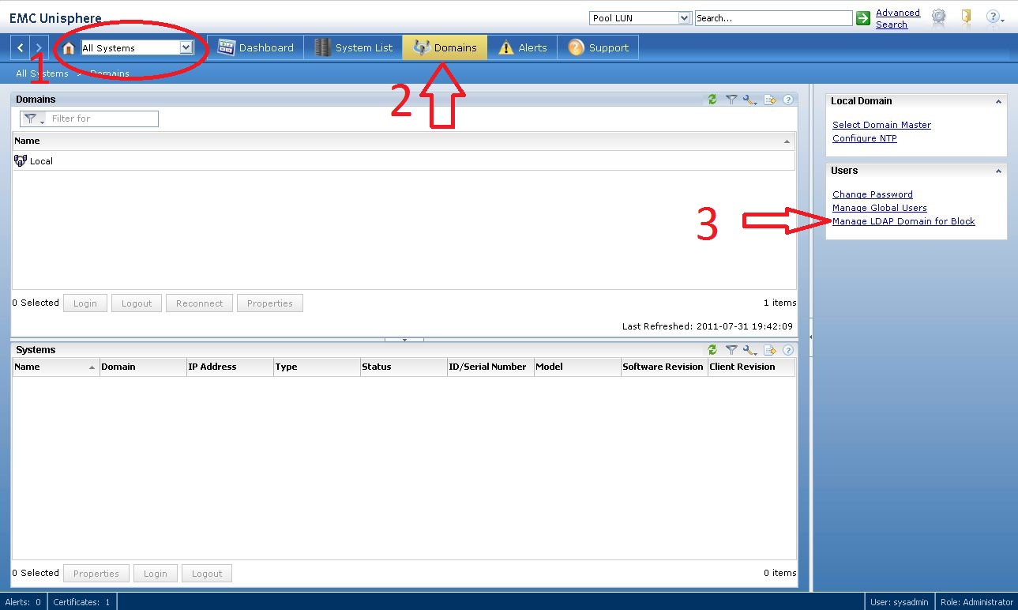
Task: Click the green Search go arrow
Action: point(863,17)
